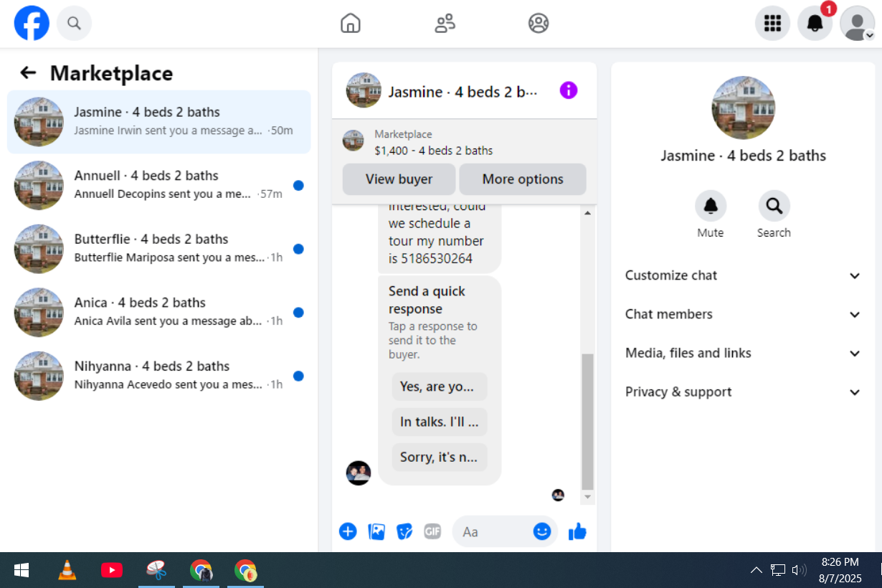Open the Friends icon in top bar

coord(445,24)
